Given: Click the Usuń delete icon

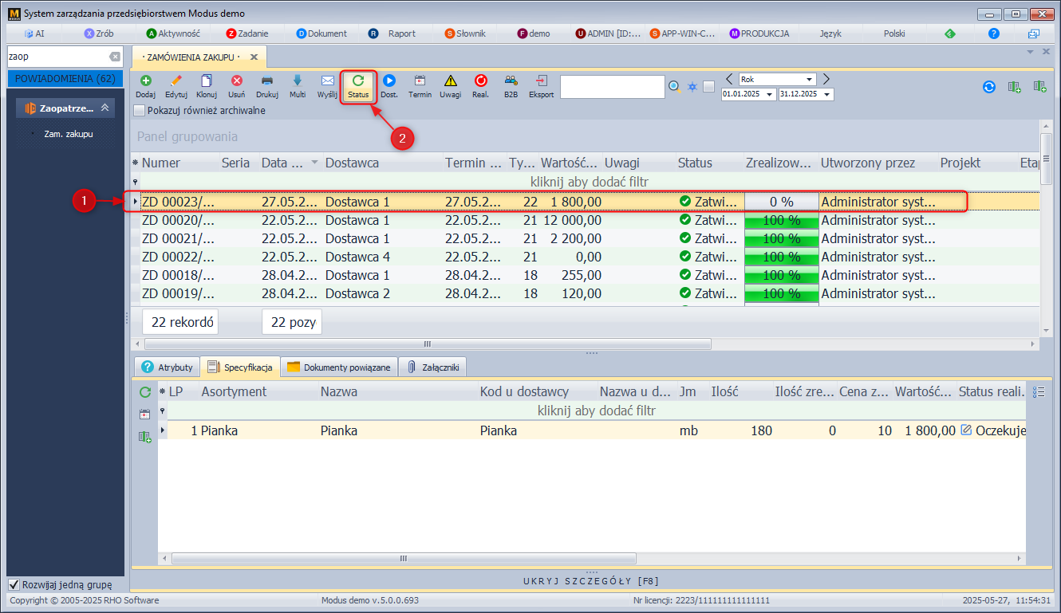Looking at the screenshot, I should (x=237, y=81).
